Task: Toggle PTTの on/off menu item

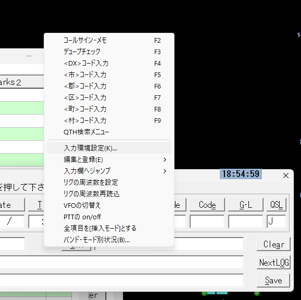Action: tap(109, 217)
